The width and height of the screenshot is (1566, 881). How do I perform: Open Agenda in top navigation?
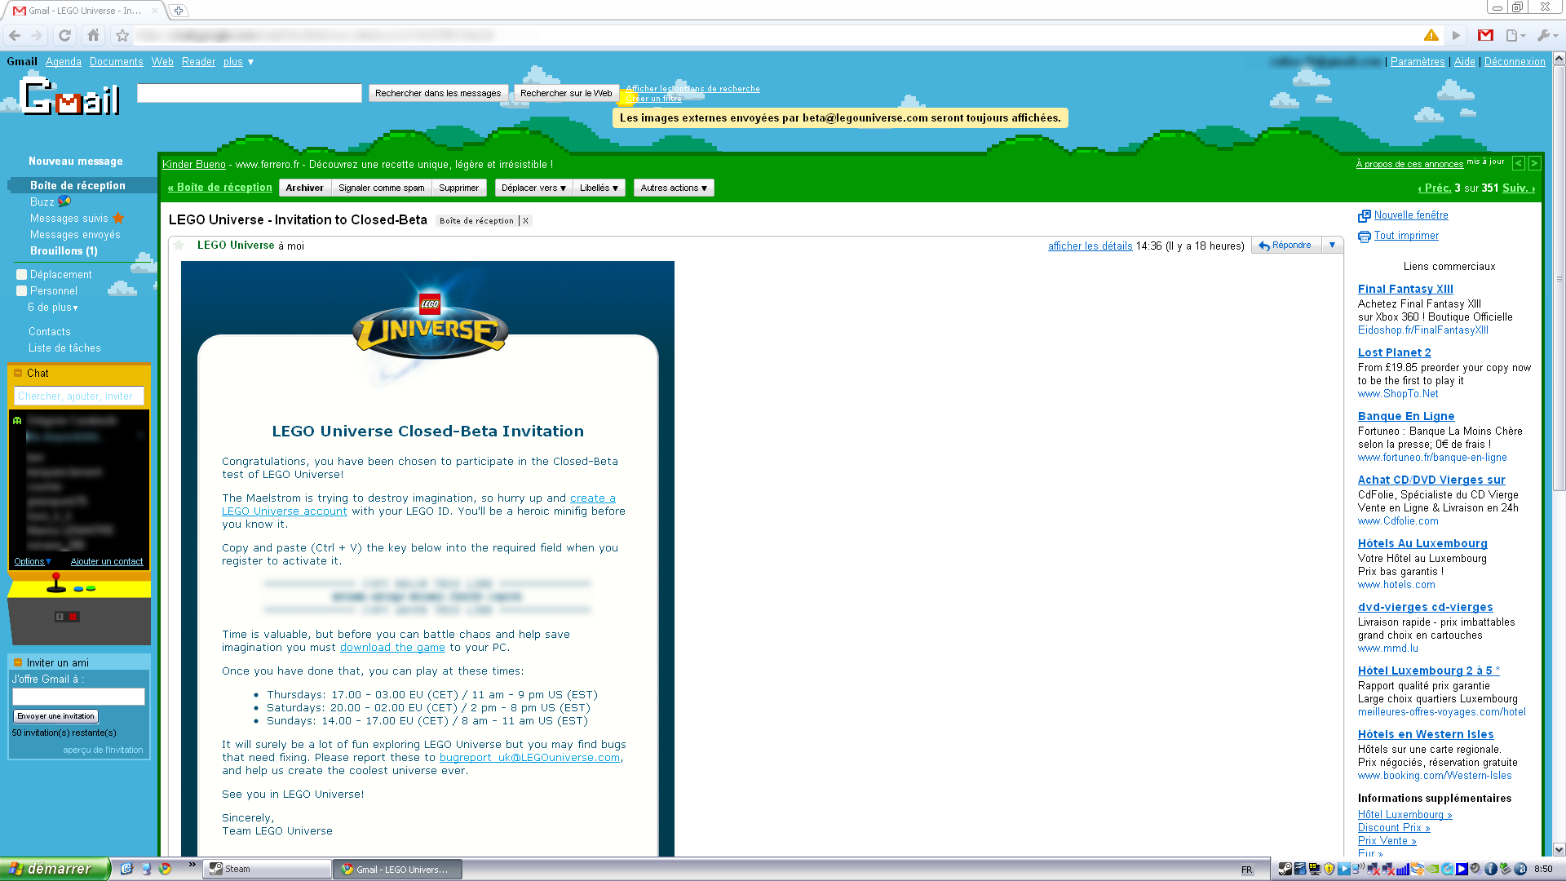[63, 62]
